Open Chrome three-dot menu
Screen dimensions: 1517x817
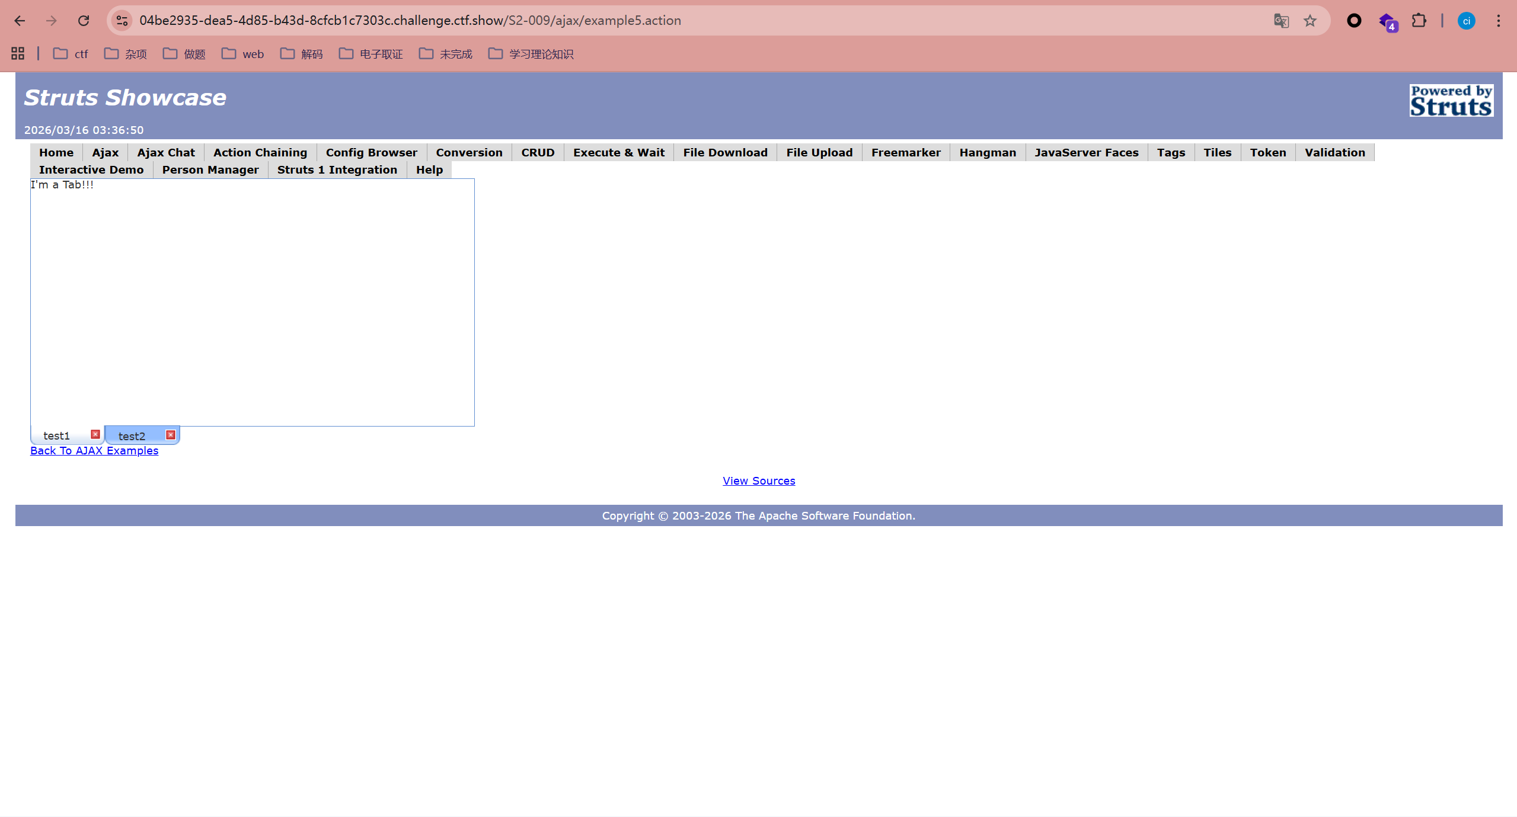(1498, 21)
